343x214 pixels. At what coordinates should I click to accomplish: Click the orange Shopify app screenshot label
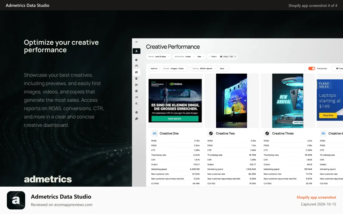click(x=316, y=197)
